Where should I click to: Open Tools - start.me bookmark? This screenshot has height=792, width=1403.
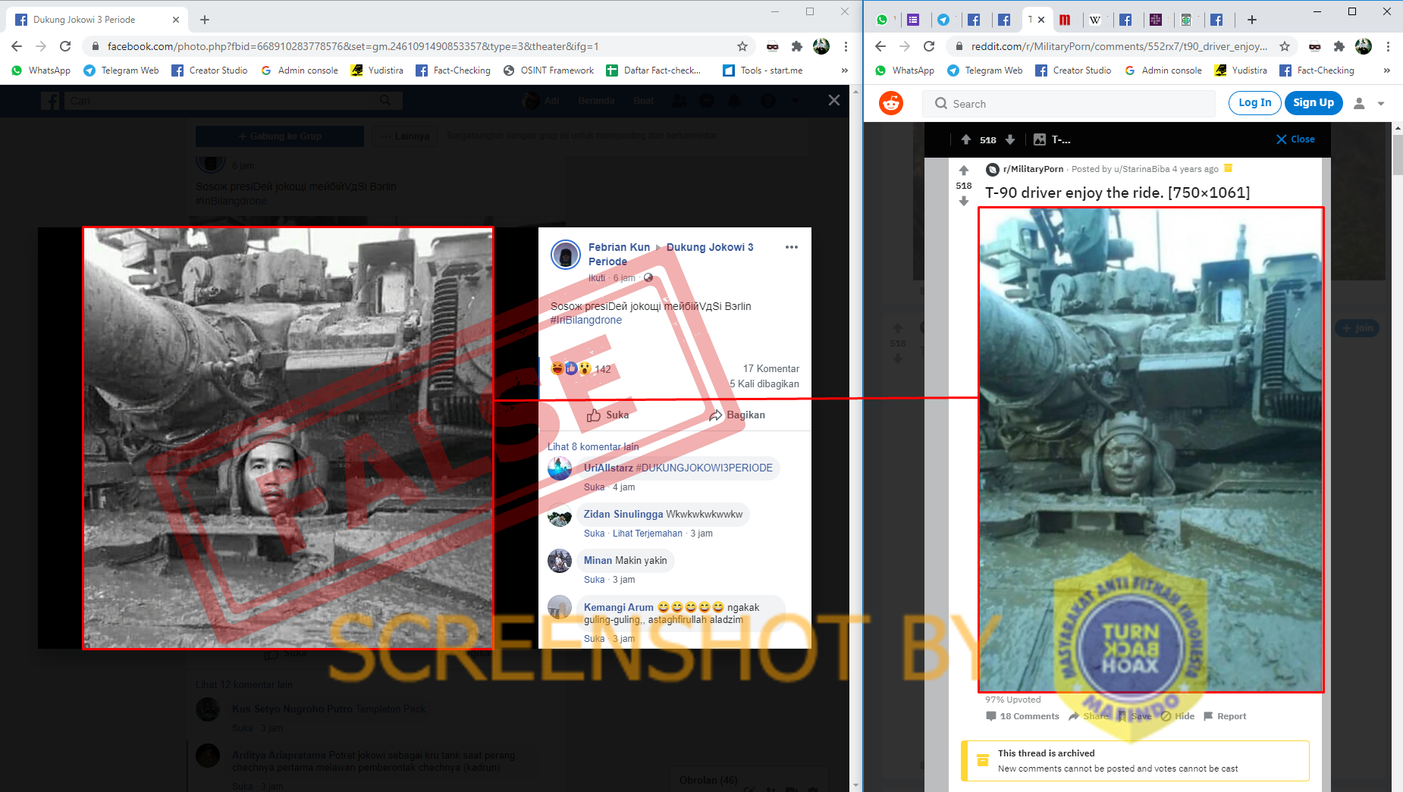click(x=763, y=70)
